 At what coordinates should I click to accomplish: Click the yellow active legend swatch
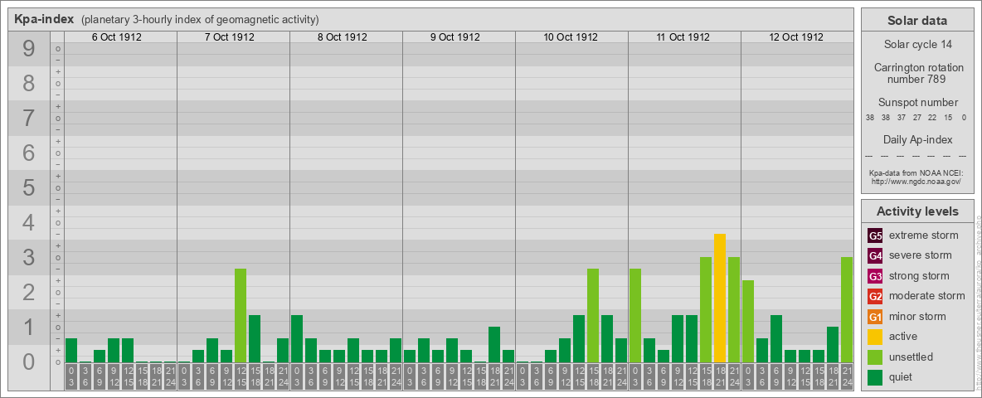876,337
